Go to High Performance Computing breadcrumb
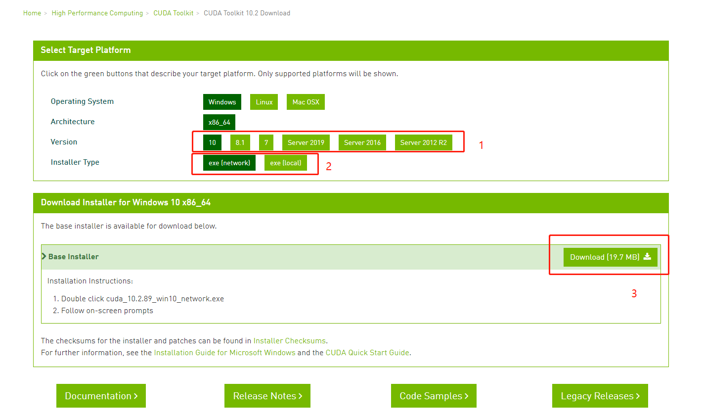This screenshot has width=703, height=420. tap(97, 13)
